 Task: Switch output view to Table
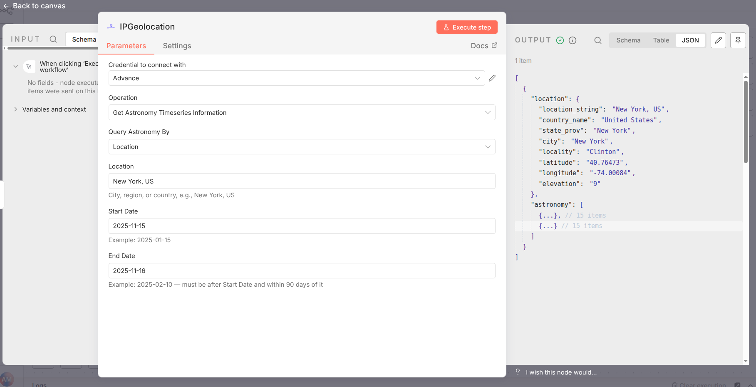pos(661,40)
